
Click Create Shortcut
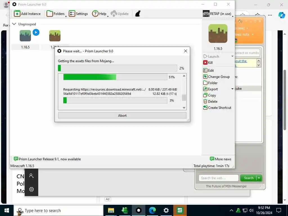tap(217, 108)
